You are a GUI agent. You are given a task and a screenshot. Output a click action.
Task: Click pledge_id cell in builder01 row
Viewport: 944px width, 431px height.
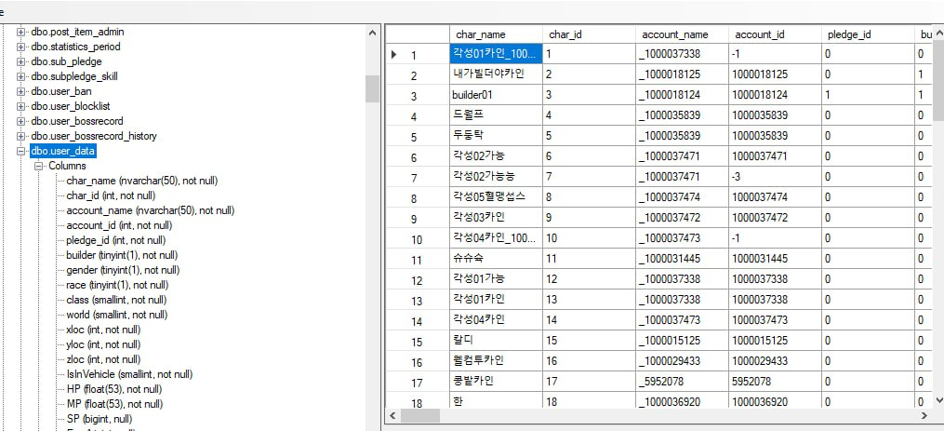(867, 95)
